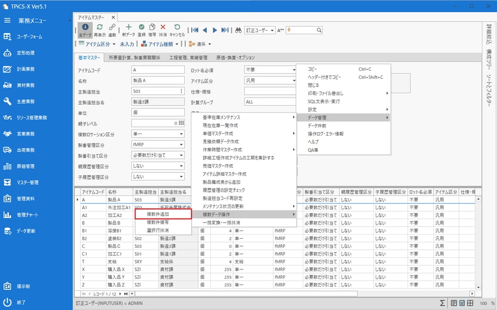Click the 全データ toolbar icon

click(84, 30)
